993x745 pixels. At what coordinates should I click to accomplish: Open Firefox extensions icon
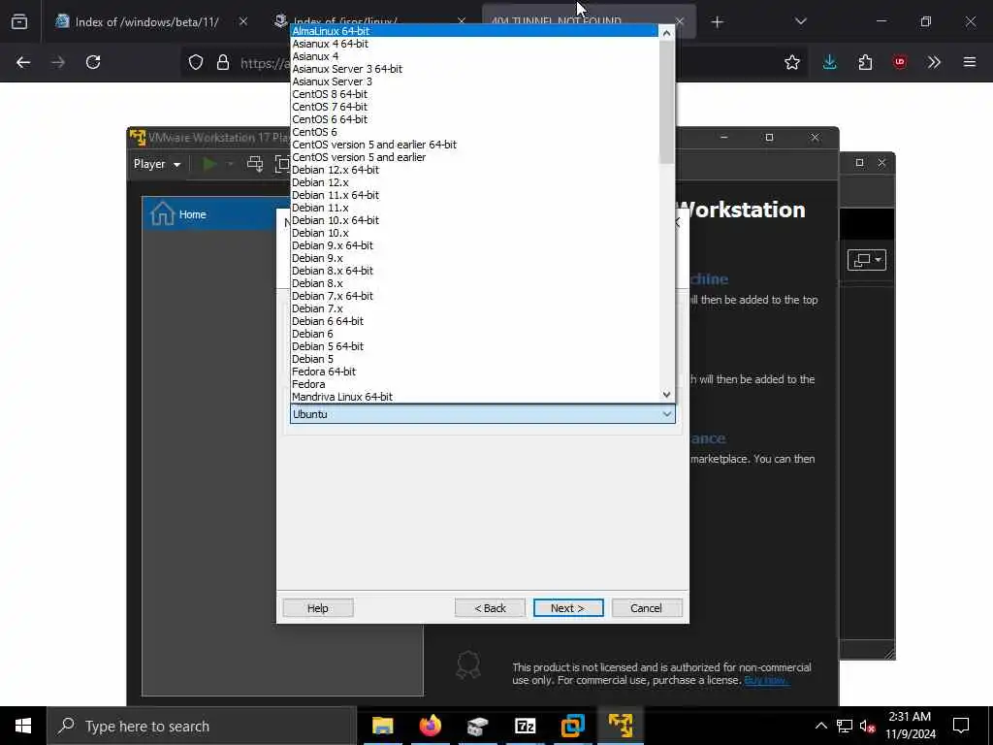tap(865, 62)
